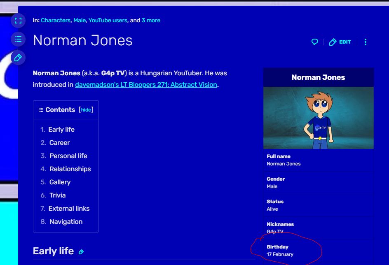
Task: Click '17 February' birthday value
Action: point(280,254)
